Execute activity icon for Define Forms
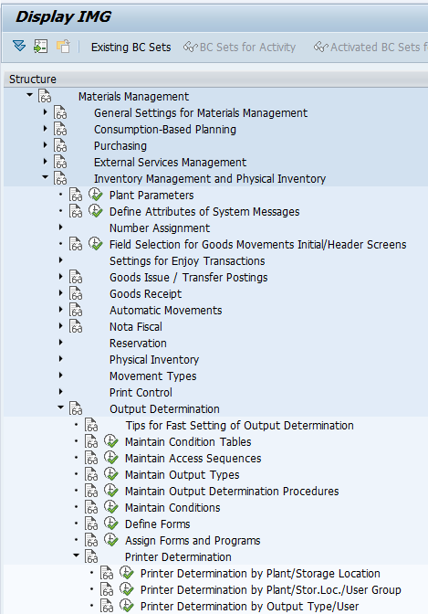The image size is (428, 614). (x=111, y=524)
